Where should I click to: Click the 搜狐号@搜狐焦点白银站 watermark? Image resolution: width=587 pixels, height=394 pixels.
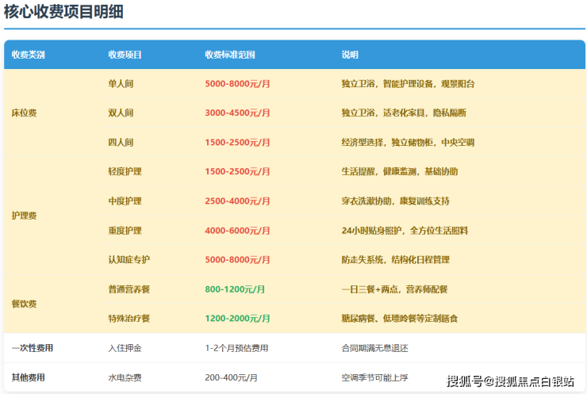[x=510, y=382]
